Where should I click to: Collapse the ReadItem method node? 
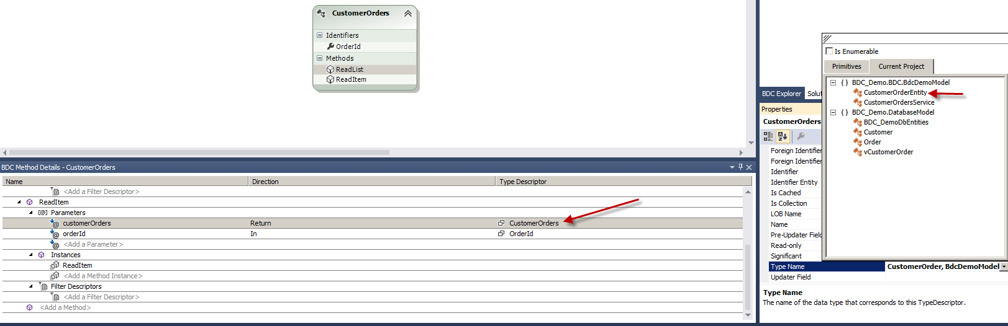tap(19, 202)
